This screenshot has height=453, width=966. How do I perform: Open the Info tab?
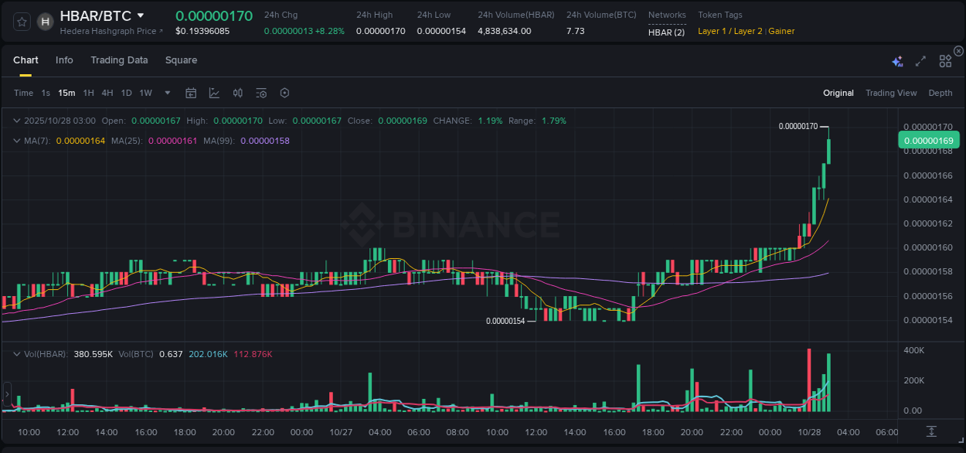[64, 60]
